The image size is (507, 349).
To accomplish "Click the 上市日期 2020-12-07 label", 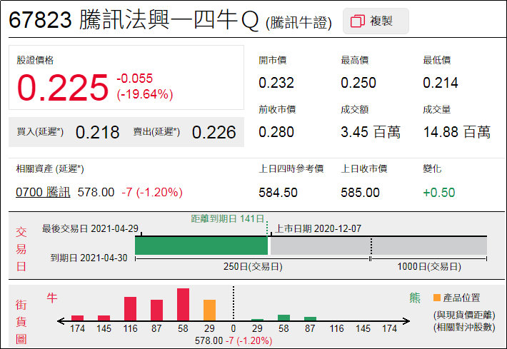I will [x=318, y=229].
